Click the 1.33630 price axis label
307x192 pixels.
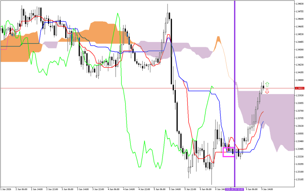point(300,126)
